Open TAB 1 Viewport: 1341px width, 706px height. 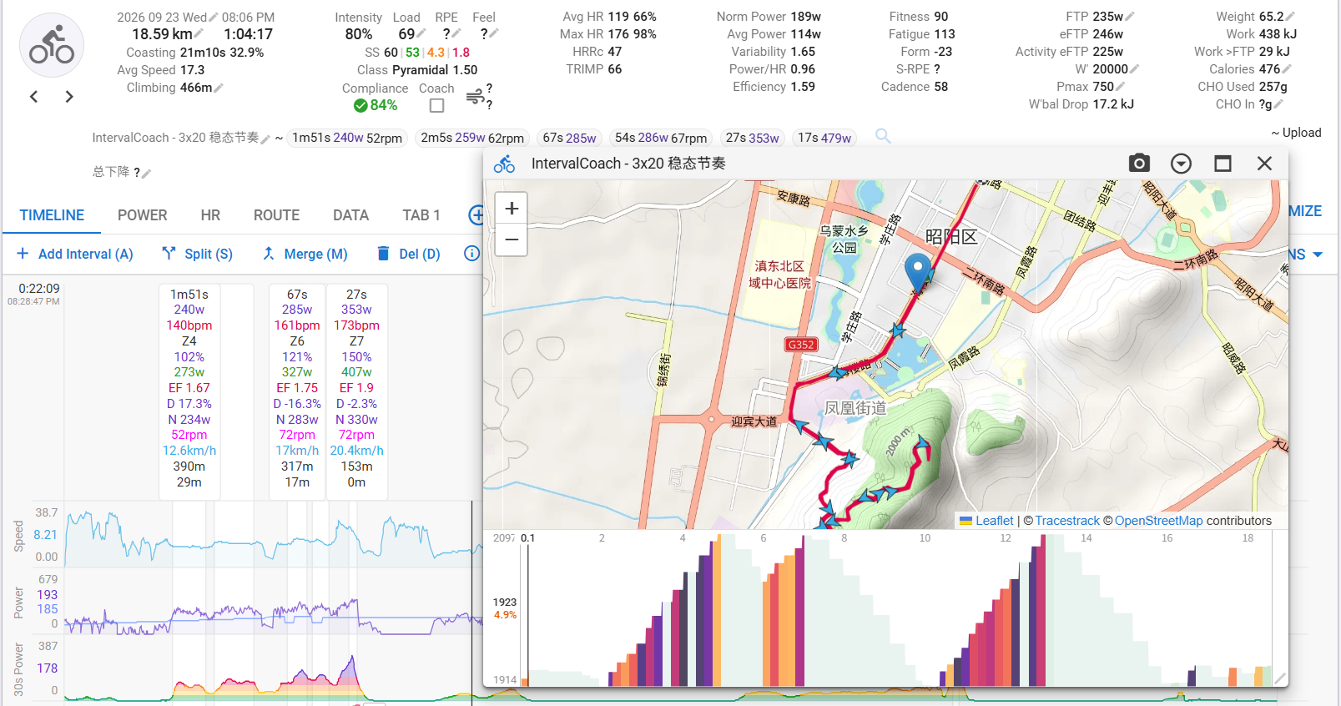(421, 215)
